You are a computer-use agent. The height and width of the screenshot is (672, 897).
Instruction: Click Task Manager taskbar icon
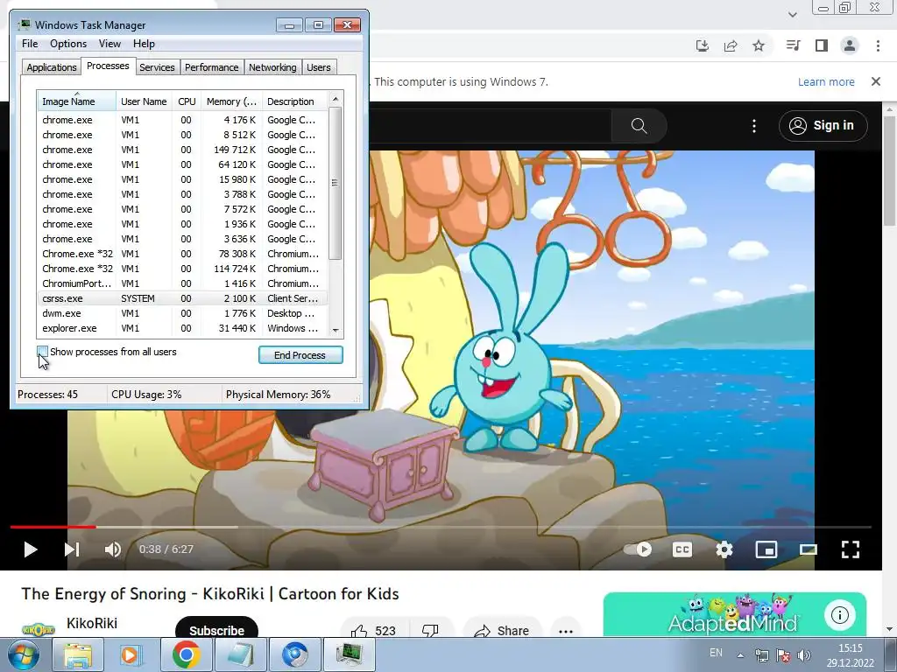349,654
